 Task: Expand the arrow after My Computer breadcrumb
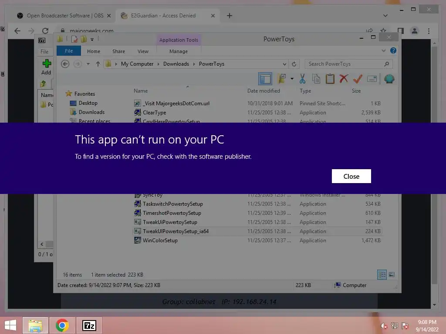click(x=159, y=64)
